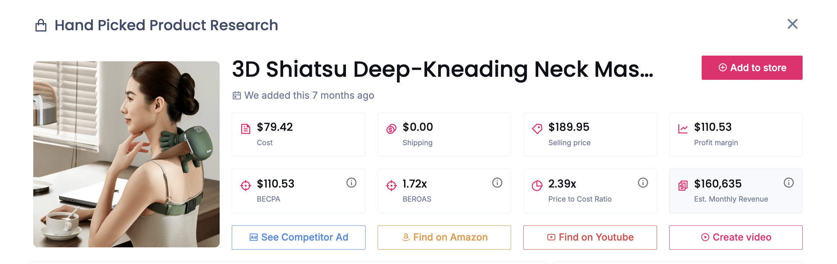This screenshot has height=264, width=837.
Task: Click the Profit margin chart icon
Action: 683,129
